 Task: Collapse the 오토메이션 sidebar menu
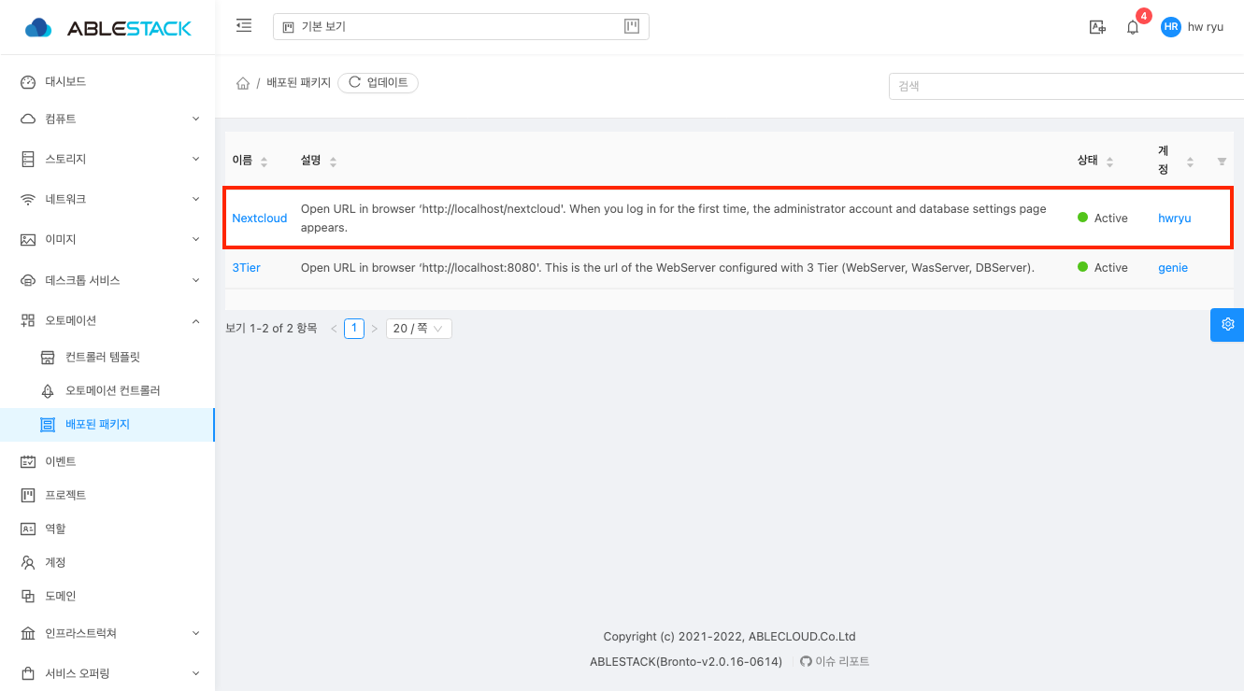[x=107, y=320]
